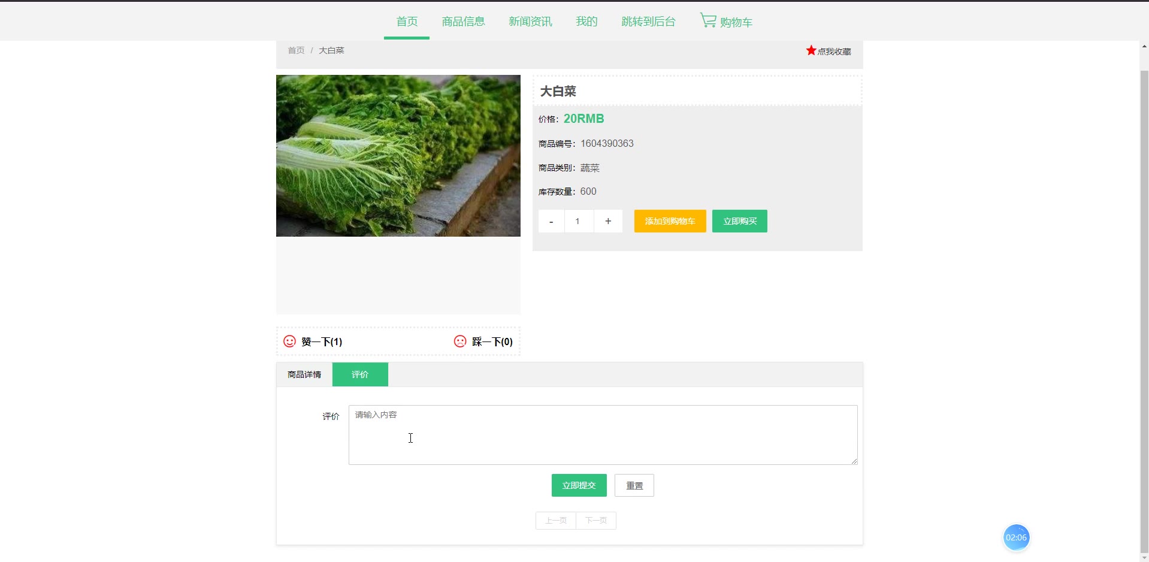Click the 首页 breadcrumb link
This screenshot has height=562, width=1149.
296,50
